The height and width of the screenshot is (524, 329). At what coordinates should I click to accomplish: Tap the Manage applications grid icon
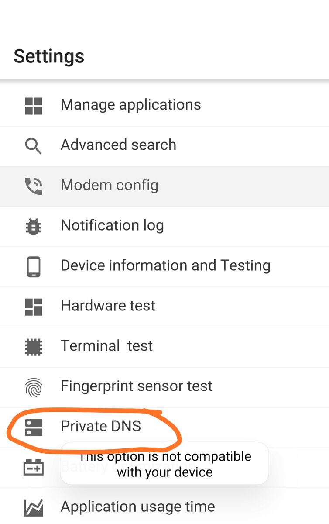point(34,106)
